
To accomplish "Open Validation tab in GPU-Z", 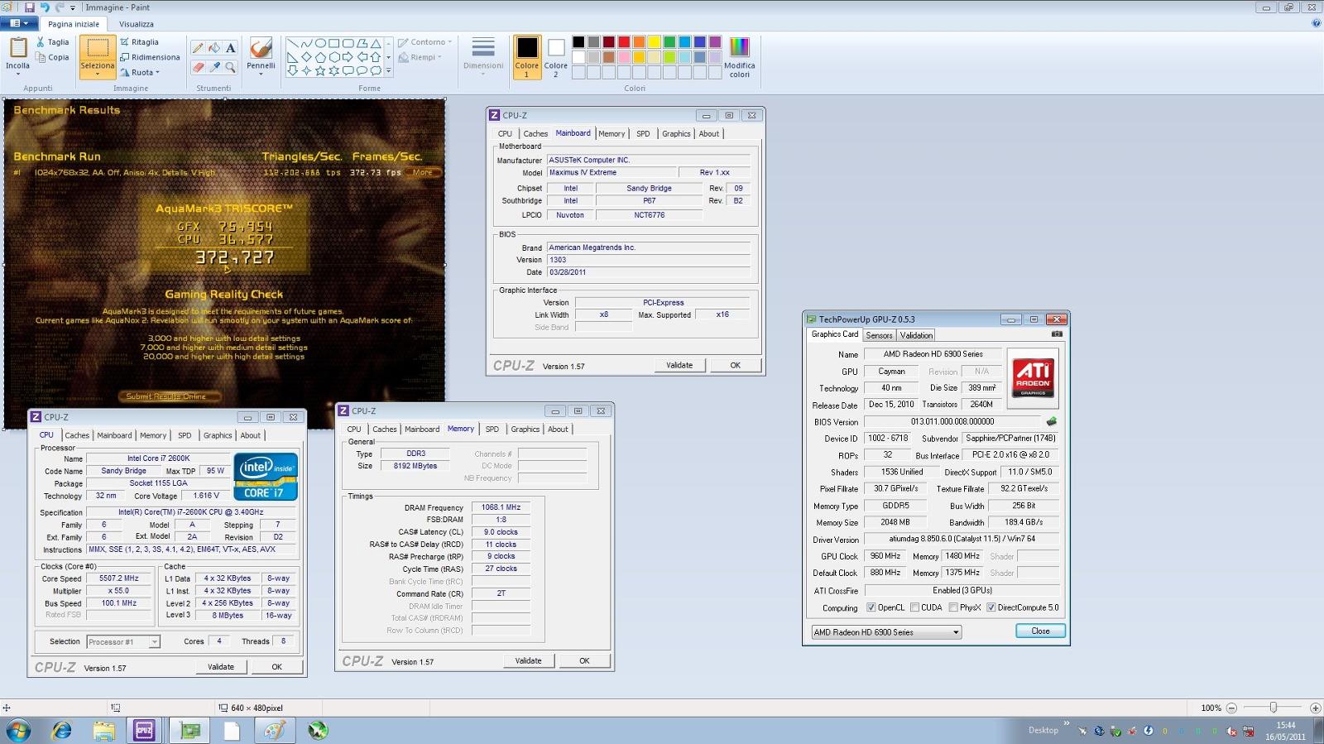I will 916,335.
